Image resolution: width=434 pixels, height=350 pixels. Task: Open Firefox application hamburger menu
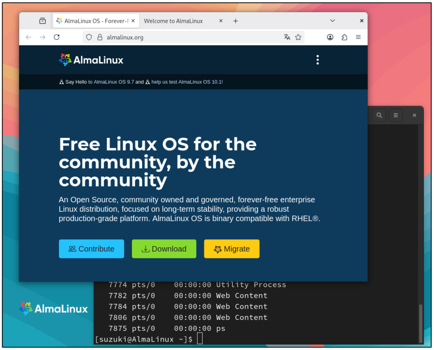pyautogui.click(x=358, y=37)
